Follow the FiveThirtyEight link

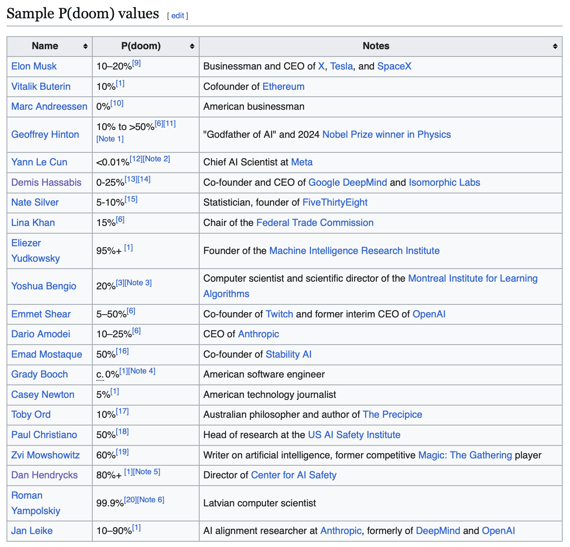coord(335,202)
